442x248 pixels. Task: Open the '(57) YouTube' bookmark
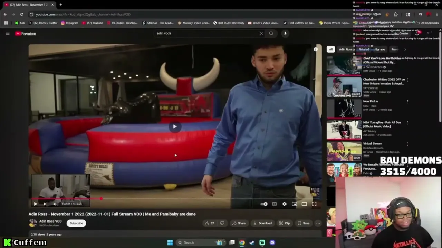click(x=93, y=23)
